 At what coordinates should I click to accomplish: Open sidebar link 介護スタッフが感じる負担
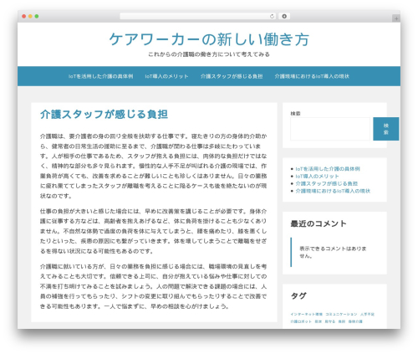click(x=327, y=183)
